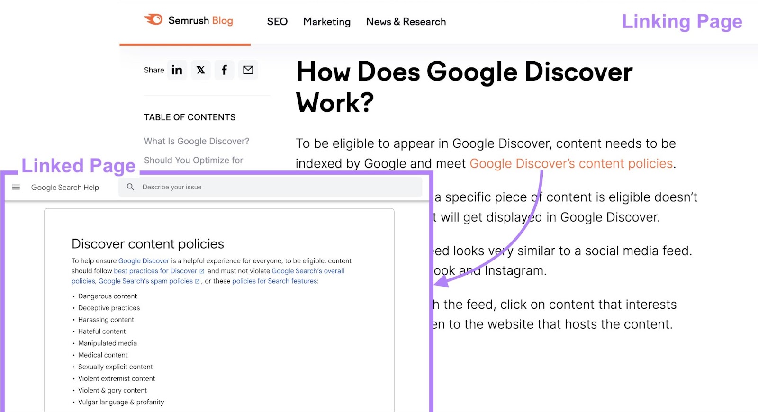Jump to What Is Google Discover? section

[197, 141]
